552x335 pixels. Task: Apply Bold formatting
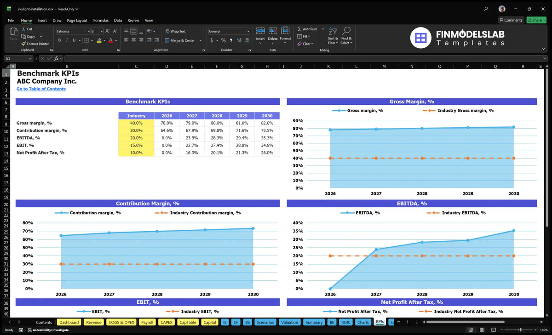(x=59, y=40)
